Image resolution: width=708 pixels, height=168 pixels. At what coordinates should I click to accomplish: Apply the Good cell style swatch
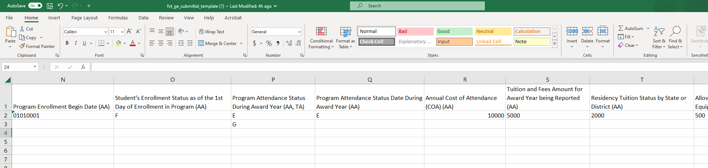[454, 31]
